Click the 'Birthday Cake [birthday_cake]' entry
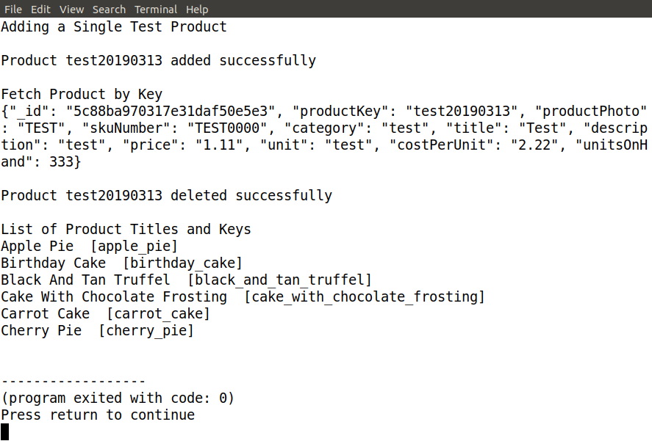This screenshot has width=652, height=441. tap(121, 263)
